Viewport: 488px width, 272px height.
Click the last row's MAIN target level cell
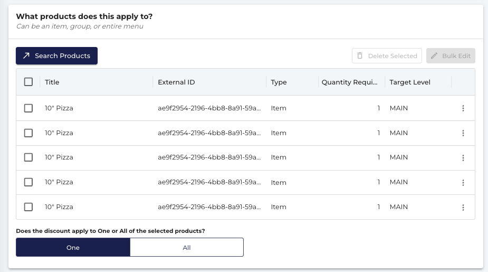(x=399, y=207)
